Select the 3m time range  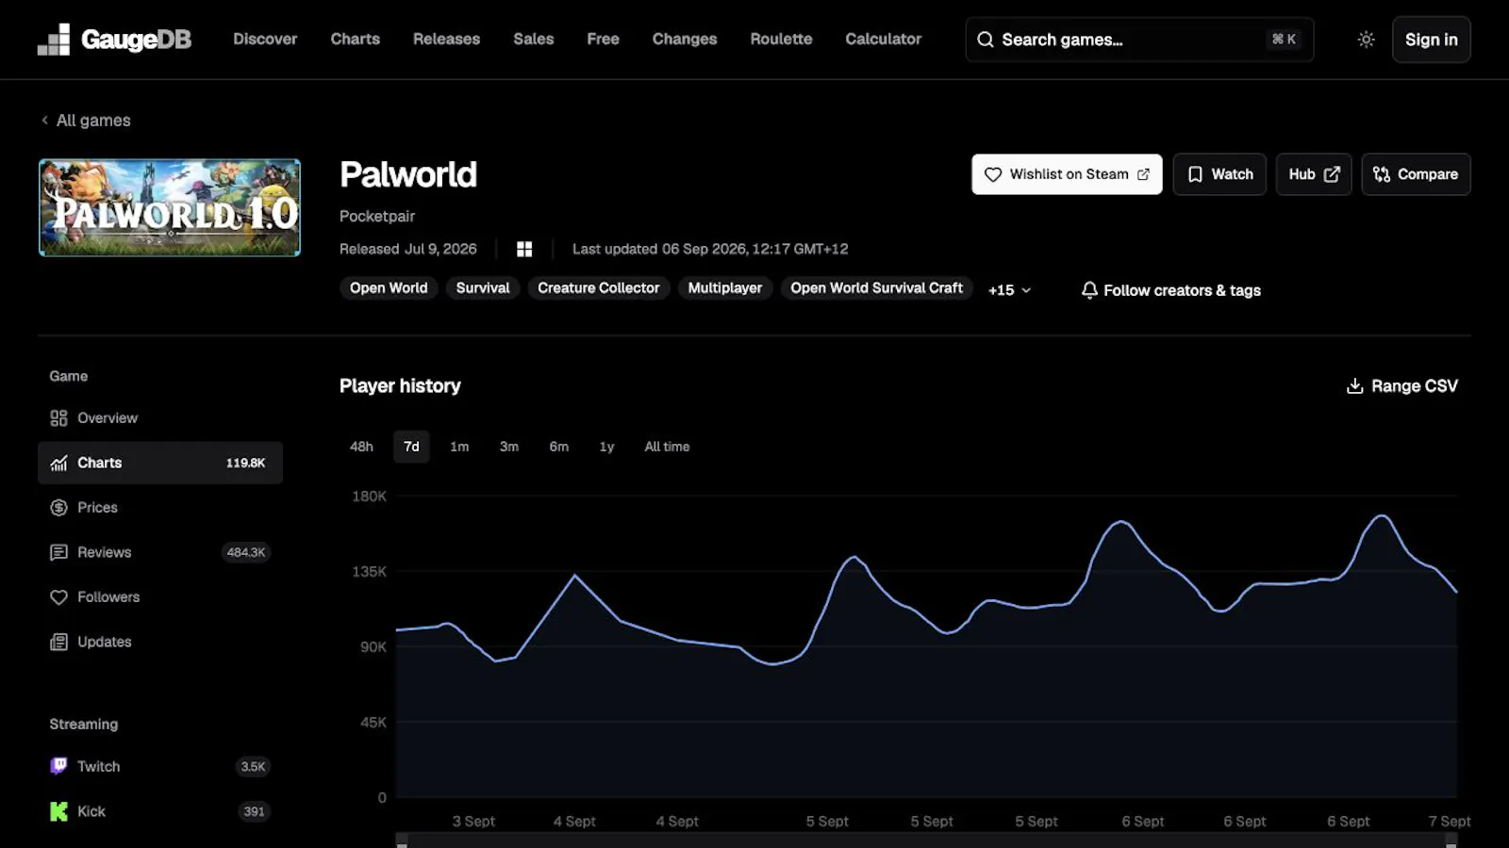[509, 447]
